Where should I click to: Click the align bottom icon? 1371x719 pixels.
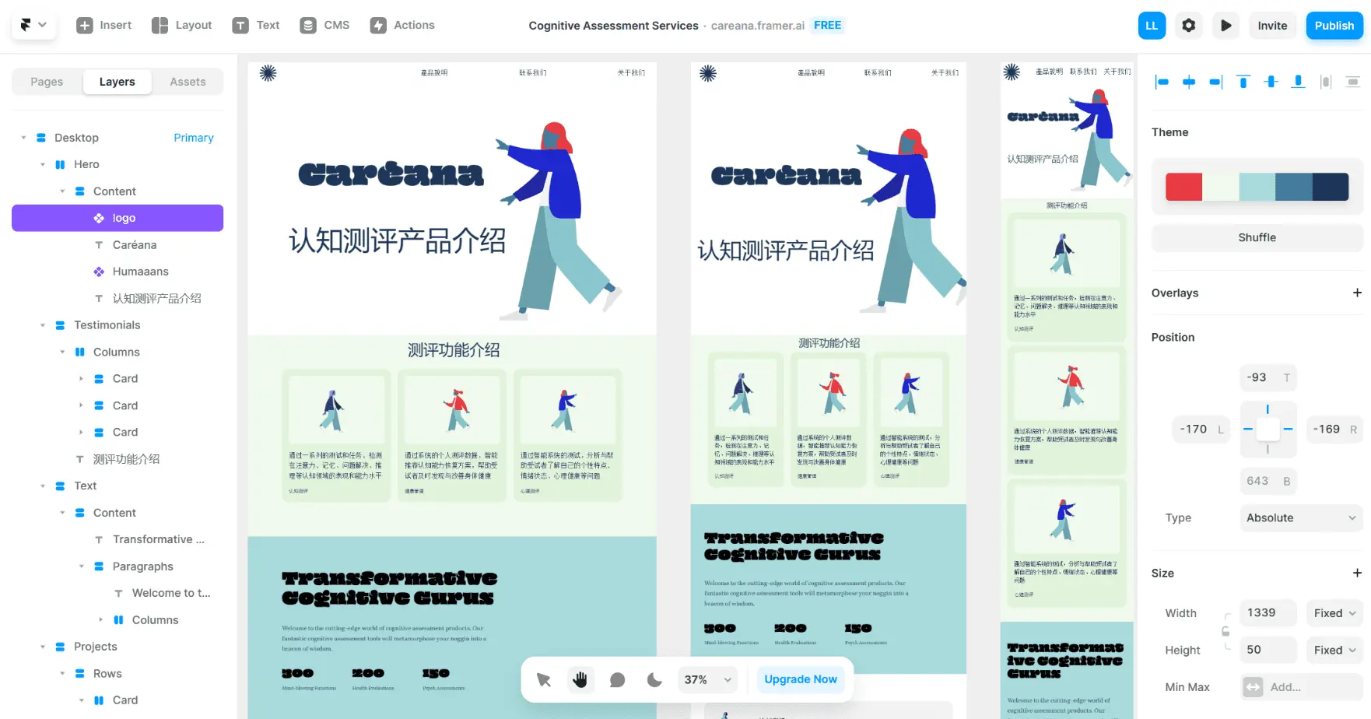click(x=1298, y=82)
